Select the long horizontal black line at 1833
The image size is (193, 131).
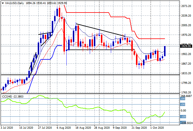[x=90, y=75]
